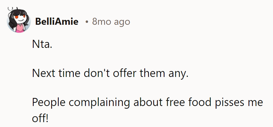Click the 'Next time don't offer them any.' line

pyautogui.click(x=110, y=73)
